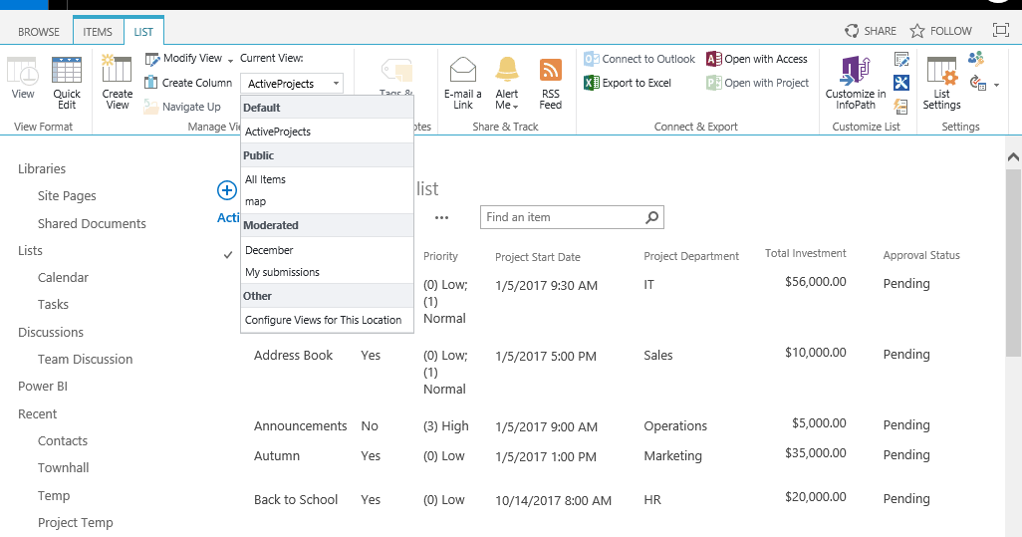
Task: Switch to the BROWSE ribbon tab
Action: 39,31
